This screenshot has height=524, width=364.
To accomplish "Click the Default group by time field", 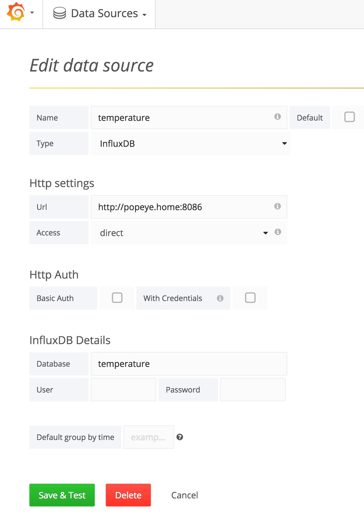I will click(149, 437).
